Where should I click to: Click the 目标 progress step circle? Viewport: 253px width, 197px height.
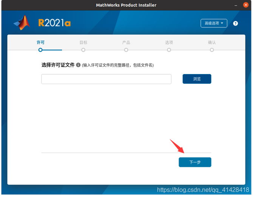[83, 50]
